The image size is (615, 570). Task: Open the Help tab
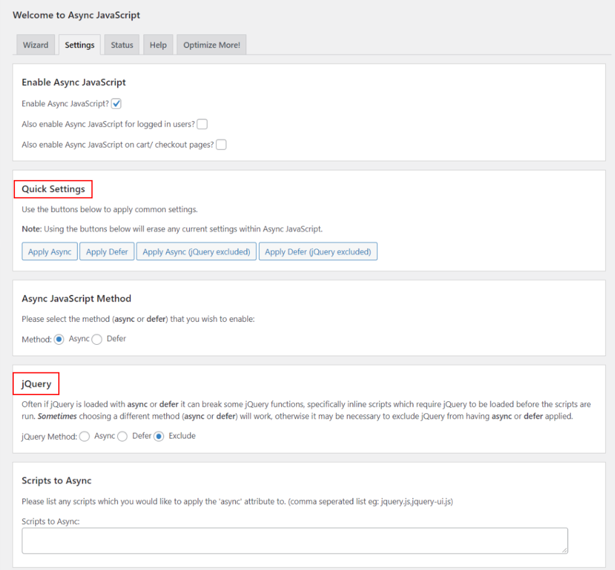click(x=158, y=44)
